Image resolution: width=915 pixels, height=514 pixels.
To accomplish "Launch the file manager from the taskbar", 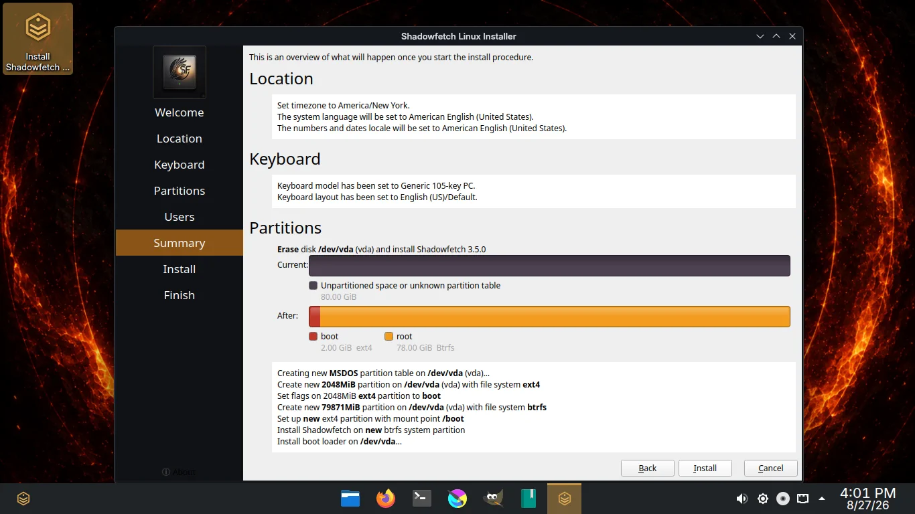I will 350,499.
